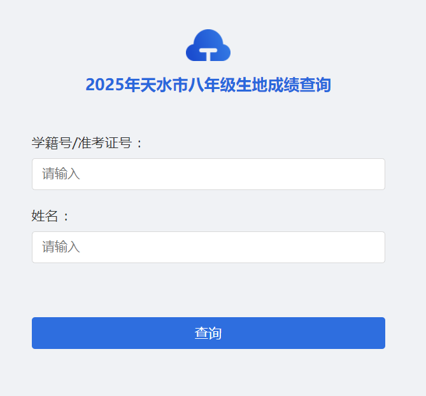Click the 2025年天水市八年级生地成绩查询 heading

[208, 85]
